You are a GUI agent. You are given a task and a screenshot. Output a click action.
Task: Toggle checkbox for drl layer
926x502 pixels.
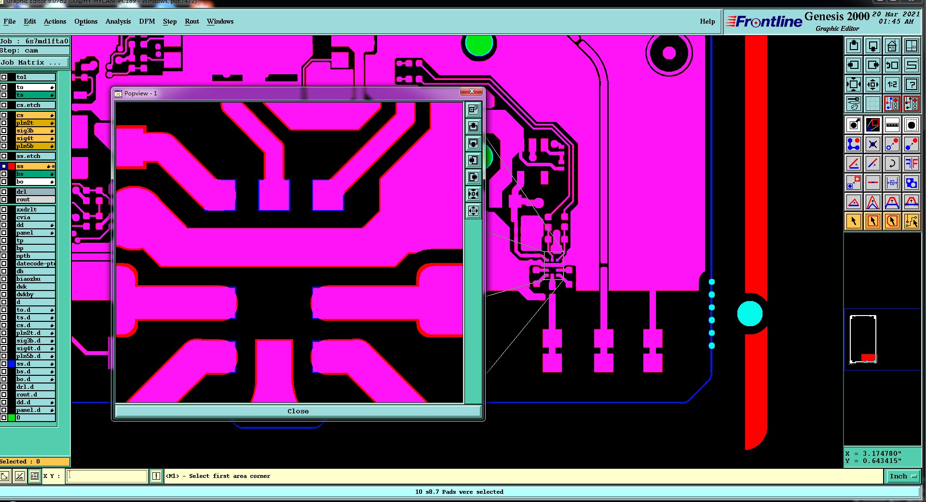[4, 192]
